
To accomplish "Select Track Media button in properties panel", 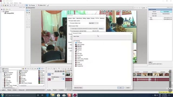I will coord(166,12).
